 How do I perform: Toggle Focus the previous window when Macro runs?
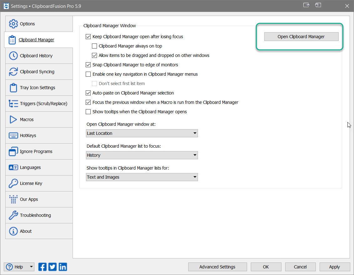click(x=88, y=102)
